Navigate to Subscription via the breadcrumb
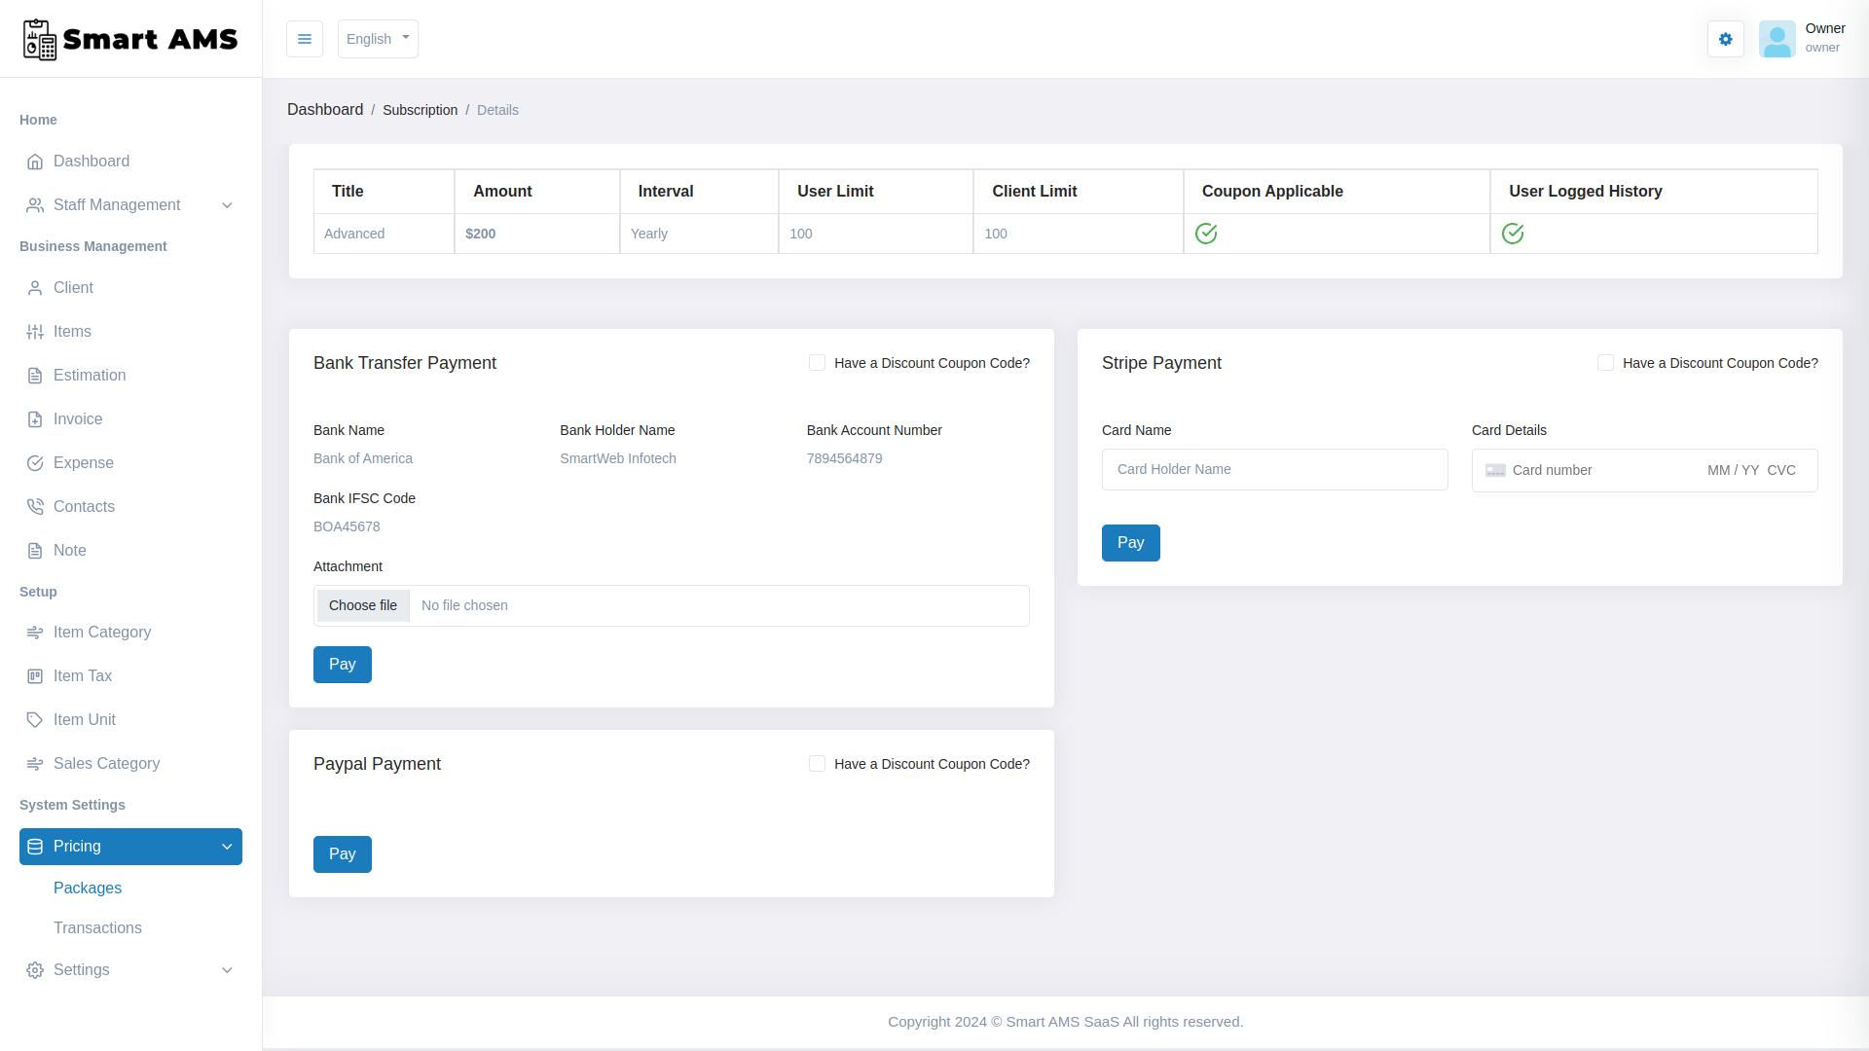 point(420,110)
